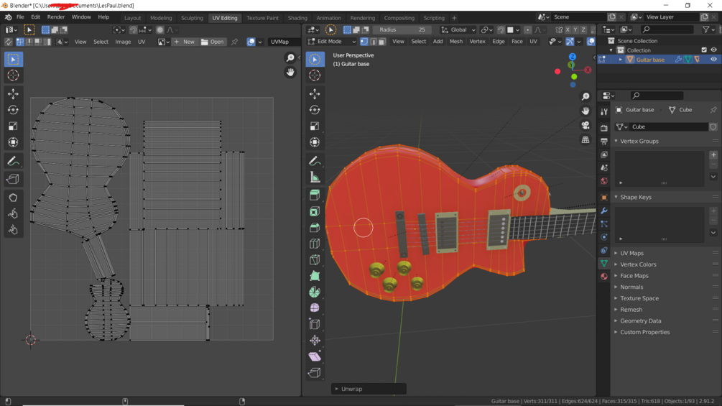Viewport: 722px width, 406px height.
Task: Switch to the Modeling workspace tab
Action: pos(161,18)
